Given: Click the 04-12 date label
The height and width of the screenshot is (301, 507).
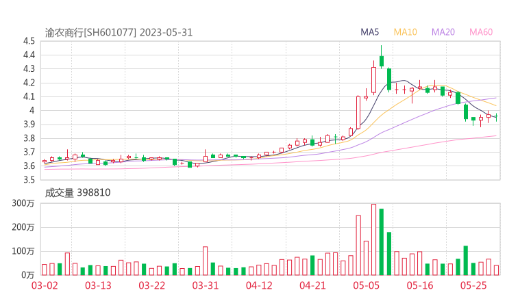Looking at the screenshot, I should (x=259, y=286).
